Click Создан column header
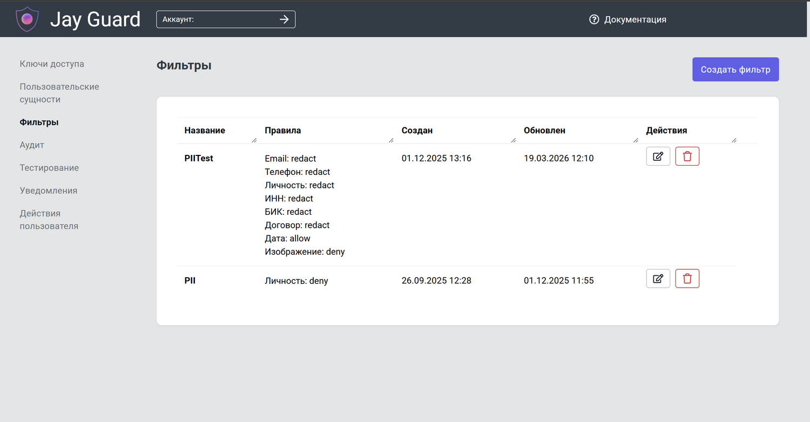Image resolution: width=810 pixels, height=422 pixels. click(417, 130)
